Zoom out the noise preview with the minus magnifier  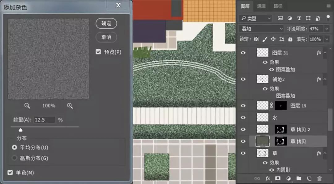pos(27,106)
